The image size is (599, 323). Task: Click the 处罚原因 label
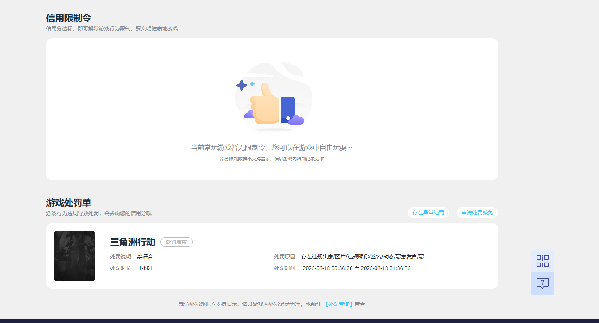[x=285, y=257]
